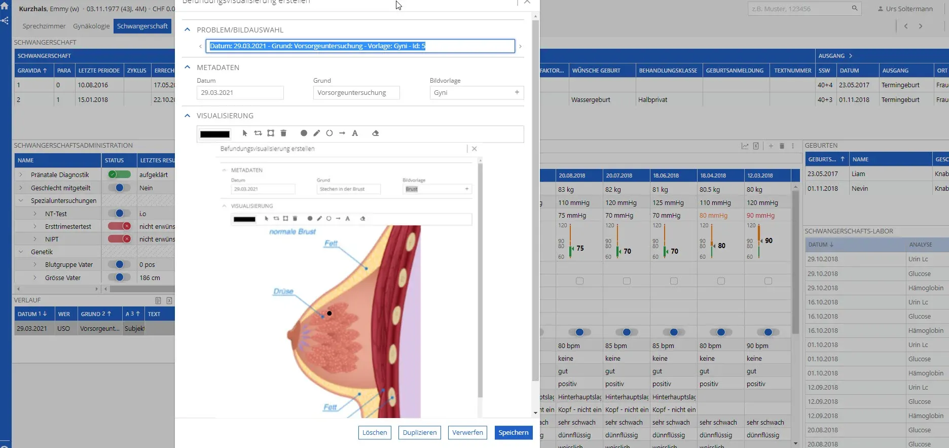
Task: Collapse the Visualisierung section
Action: [187, 116]
